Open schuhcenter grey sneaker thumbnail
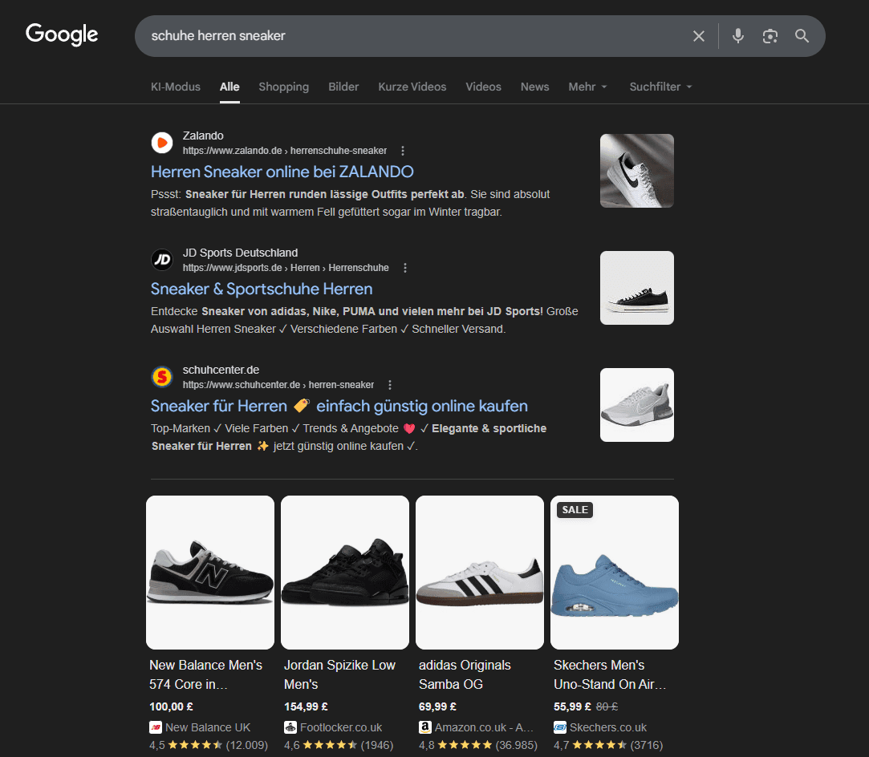This screenshot has height=757, width=869. pos(637,405)
